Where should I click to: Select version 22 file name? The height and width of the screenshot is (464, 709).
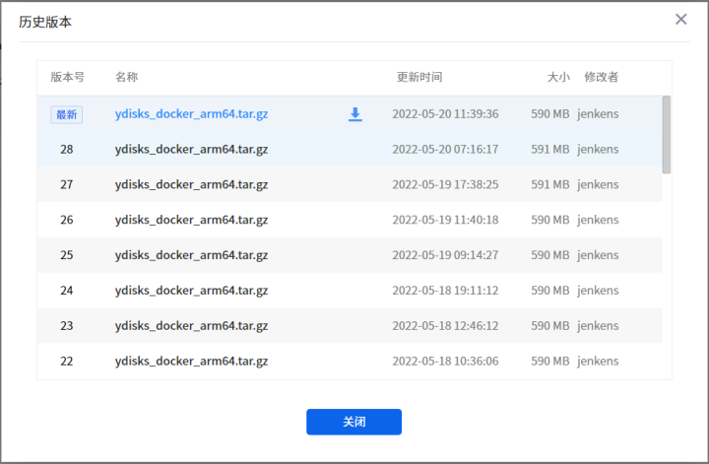point(191,362)
